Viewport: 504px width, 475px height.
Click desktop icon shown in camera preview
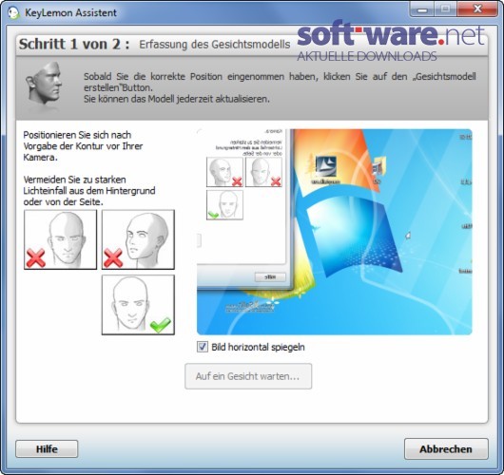326,169
